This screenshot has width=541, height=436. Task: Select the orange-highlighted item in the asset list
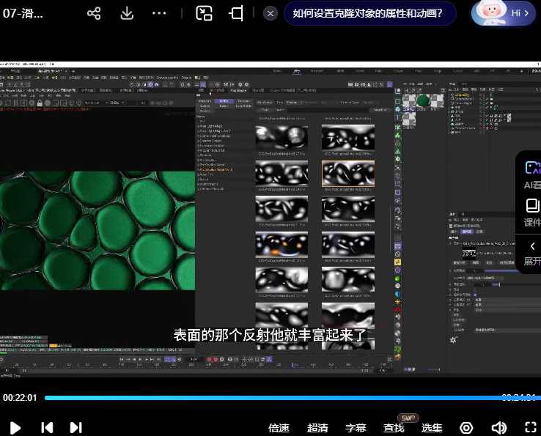click(x=216, y=170)
